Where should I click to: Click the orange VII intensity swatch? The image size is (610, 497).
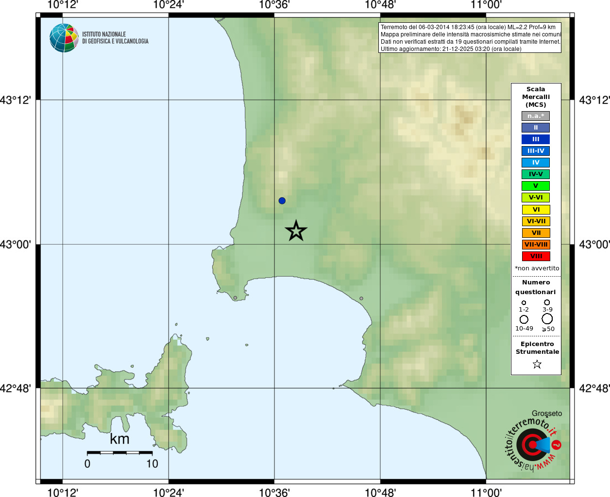(x=536, y=233)
